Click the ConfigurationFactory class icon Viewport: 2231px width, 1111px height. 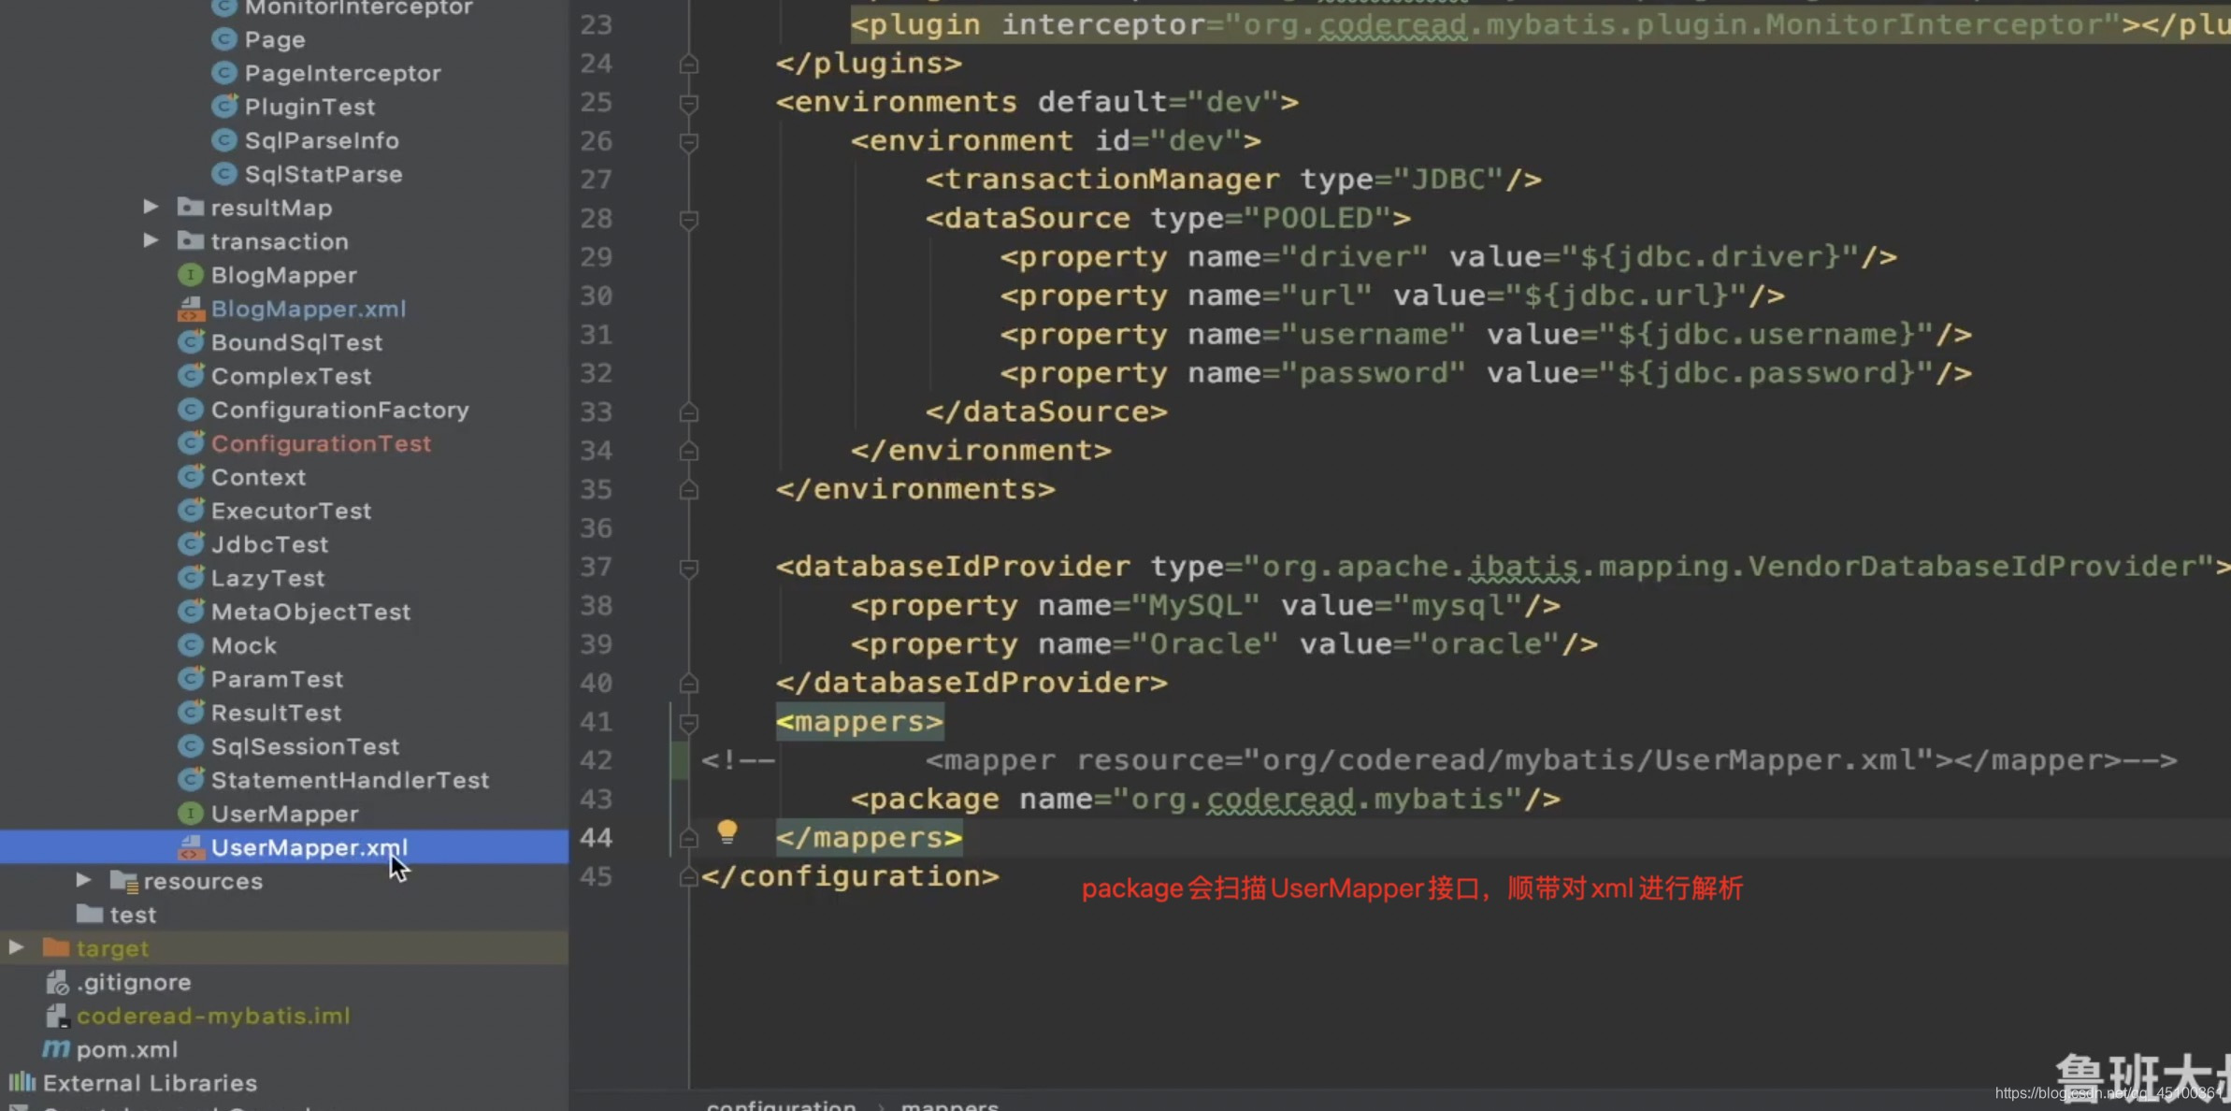tap(191, 410)
